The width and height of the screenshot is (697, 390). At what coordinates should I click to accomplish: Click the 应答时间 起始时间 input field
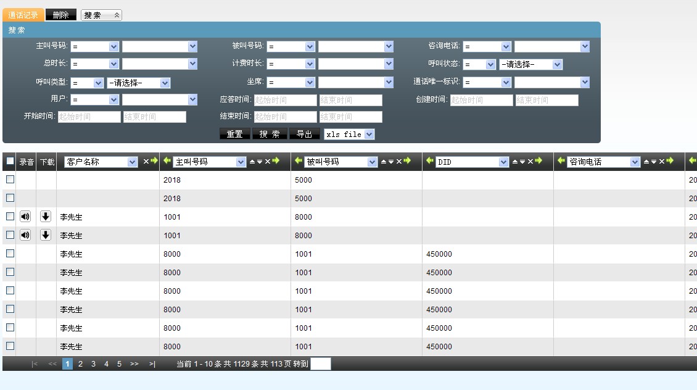(x=285, y=100)
